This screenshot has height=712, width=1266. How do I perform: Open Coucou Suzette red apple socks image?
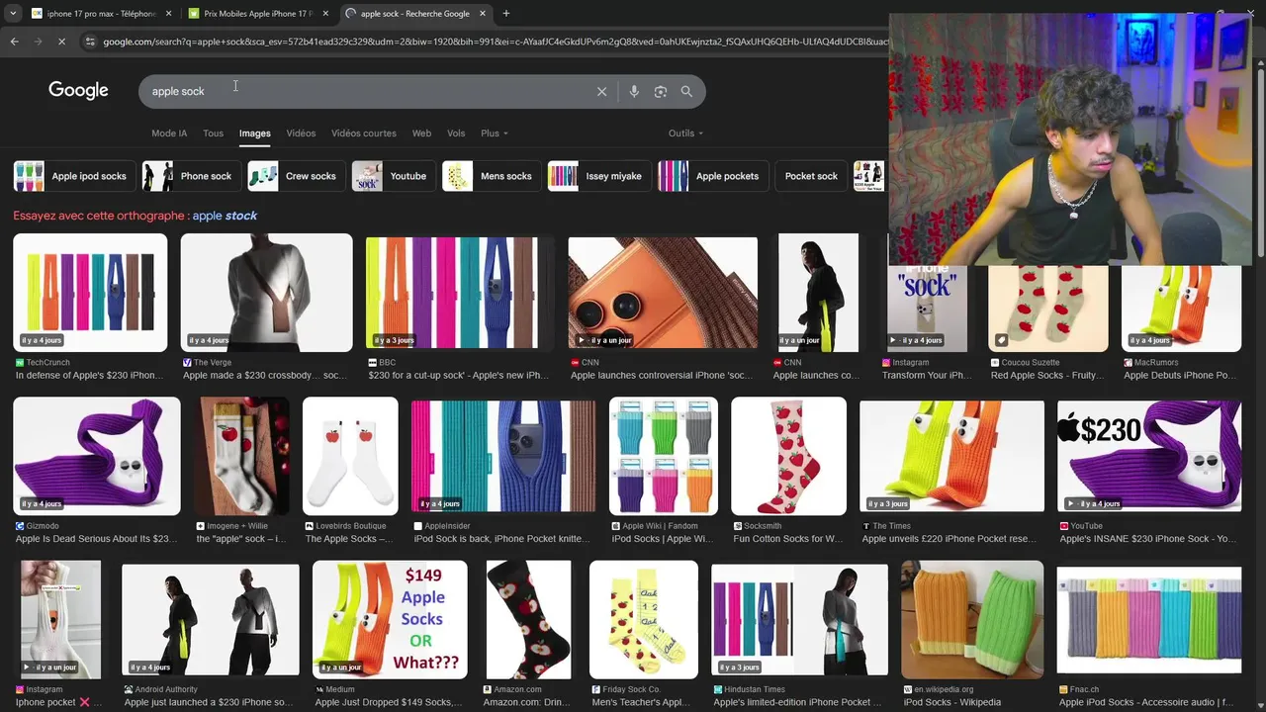tap(1047, 309)
